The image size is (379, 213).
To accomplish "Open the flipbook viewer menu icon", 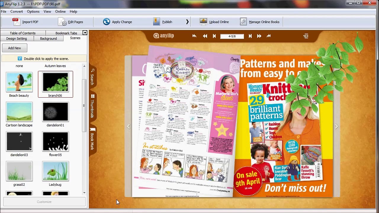I will pos(306,36).
